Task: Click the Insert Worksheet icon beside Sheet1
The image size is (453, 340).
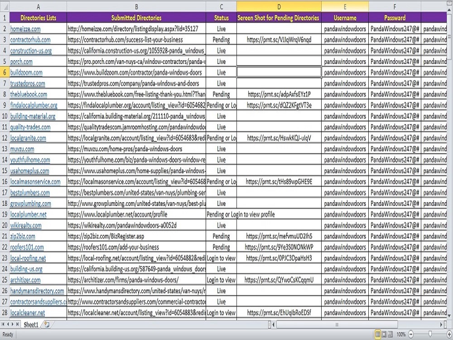Action: tap(47, 325)
